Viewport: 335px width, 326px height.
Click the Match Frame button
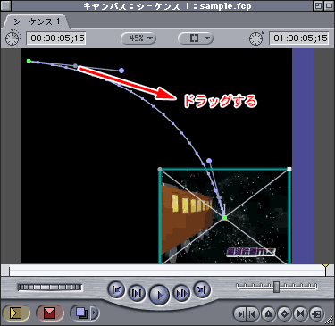click(x=315, y=313)
